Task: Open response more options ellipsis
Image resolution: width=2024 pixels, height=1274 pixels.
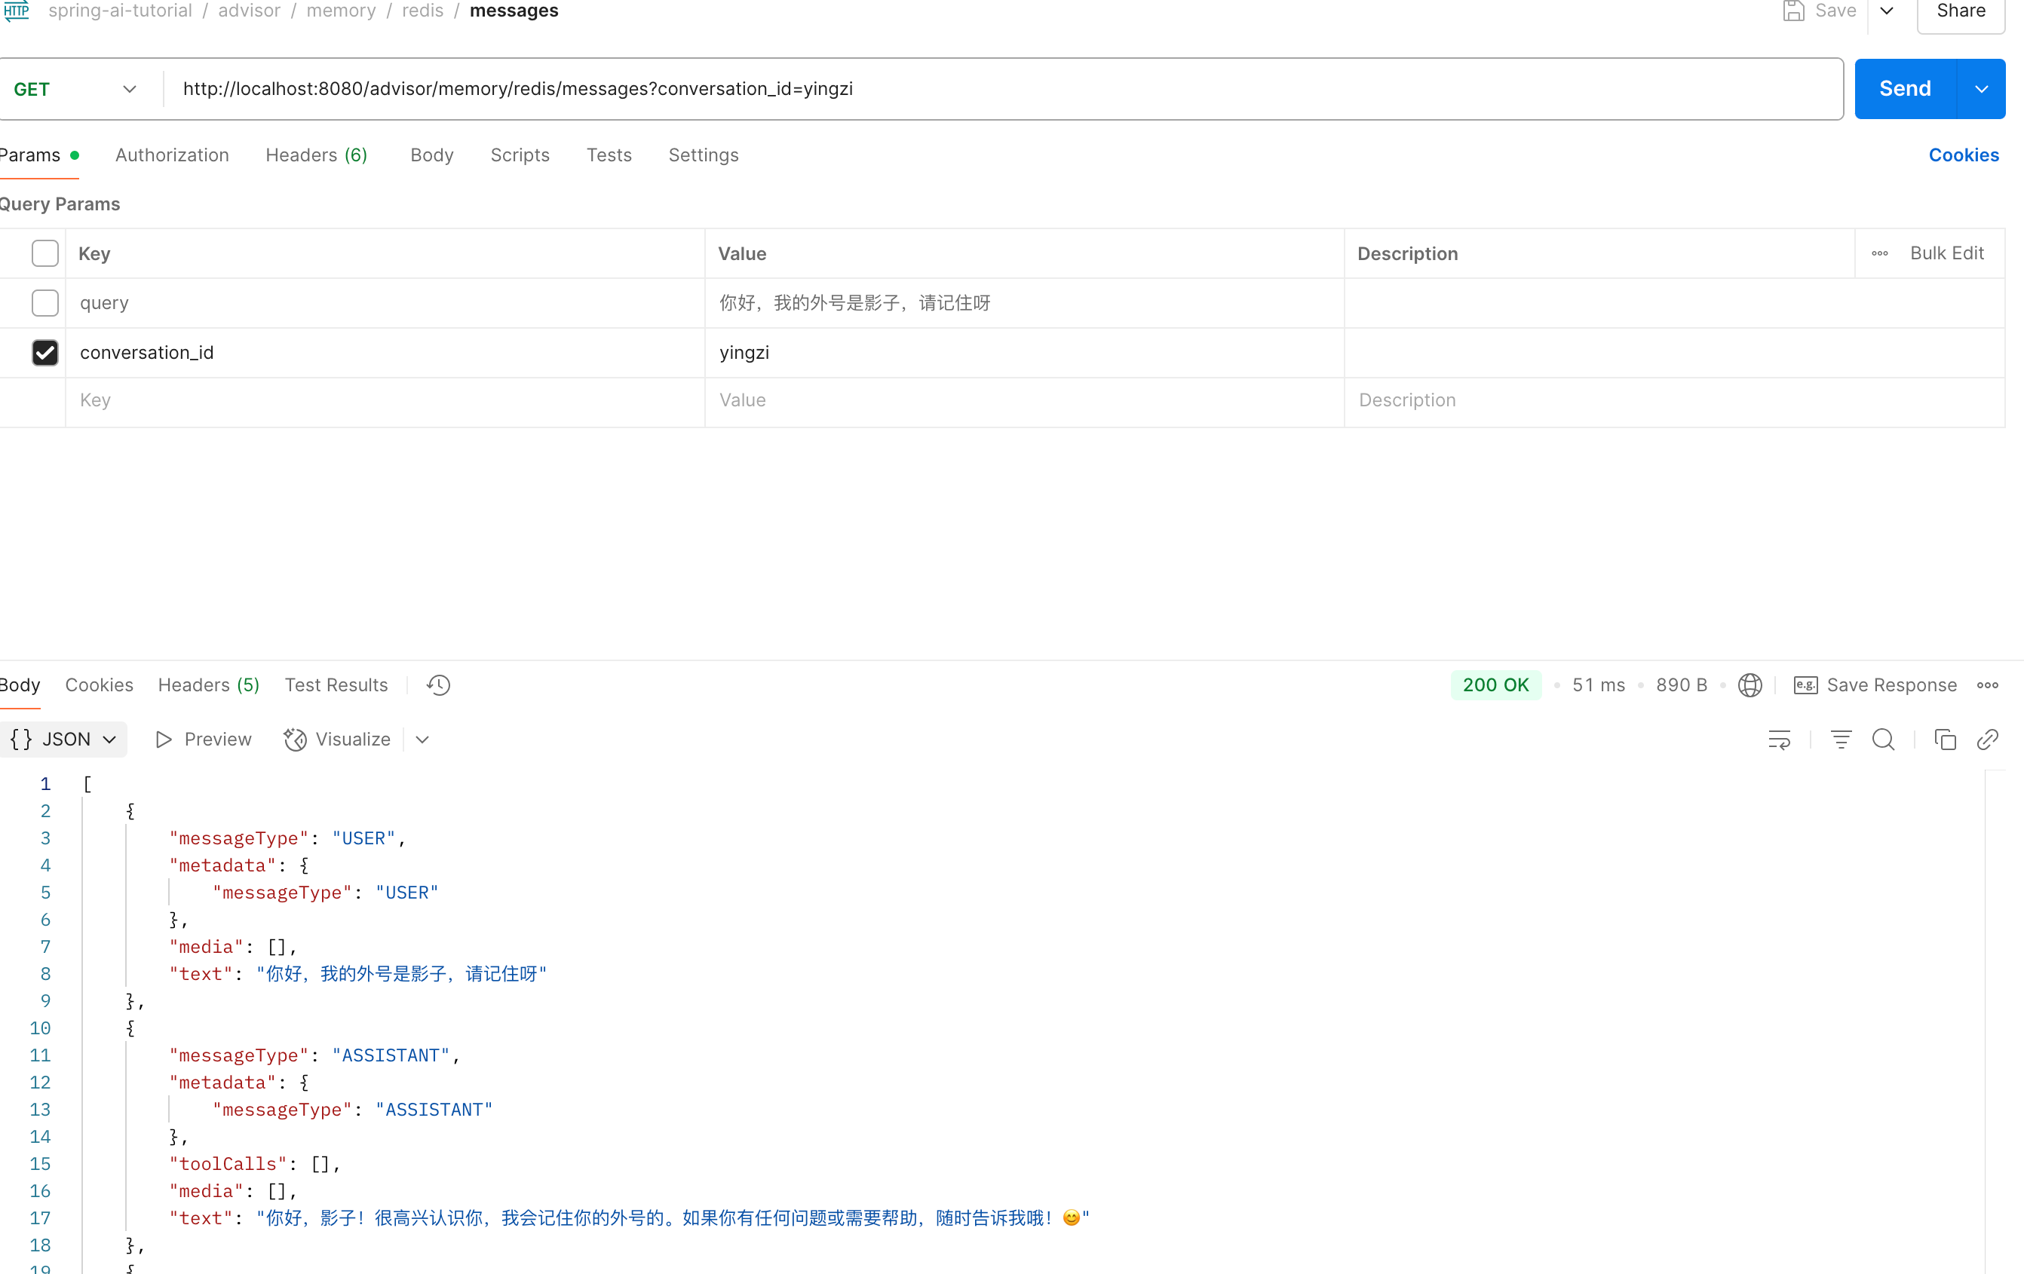Action: click(1987, 685)
